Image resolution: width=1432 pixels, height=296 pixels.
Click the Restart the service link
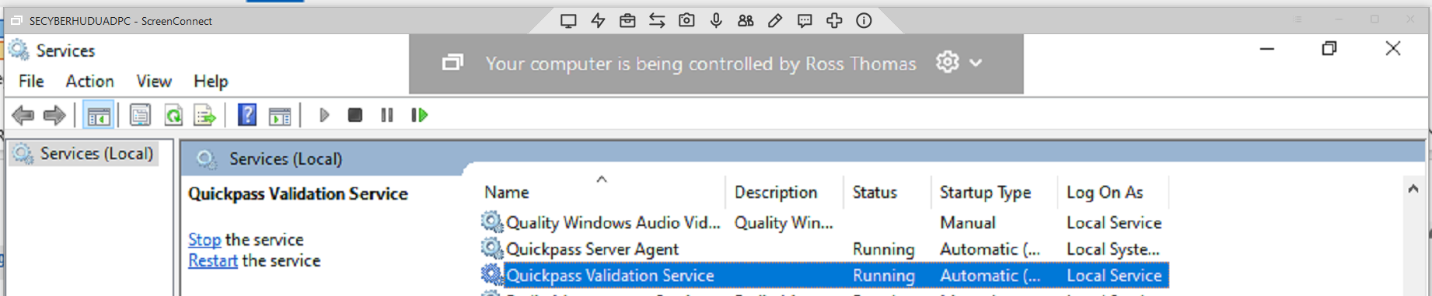(x=213, y=261)
